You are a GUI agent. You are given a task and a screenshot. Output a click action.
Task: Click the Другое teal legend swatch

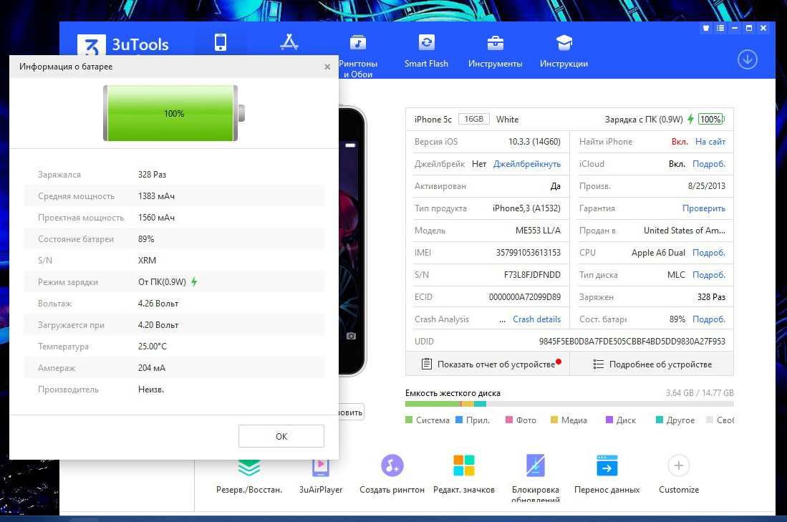[x=660, y=420]
